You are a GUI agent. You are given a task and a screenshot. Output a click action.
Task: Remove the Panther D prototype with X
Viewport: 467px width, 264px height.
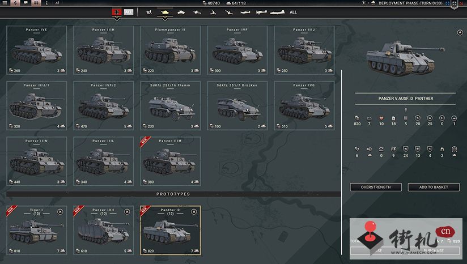[194, 212]
